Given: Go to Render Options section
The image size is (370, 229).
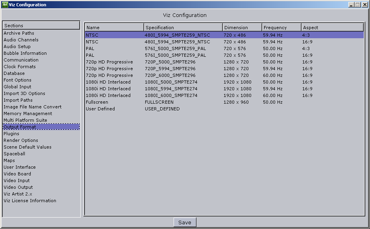Looking at the screenshot, I should point(21,140).
